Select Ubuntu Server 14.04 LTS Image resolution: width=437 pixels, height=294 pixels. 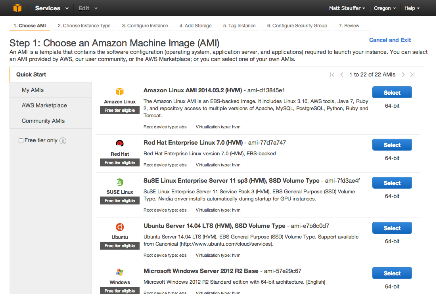392,228
